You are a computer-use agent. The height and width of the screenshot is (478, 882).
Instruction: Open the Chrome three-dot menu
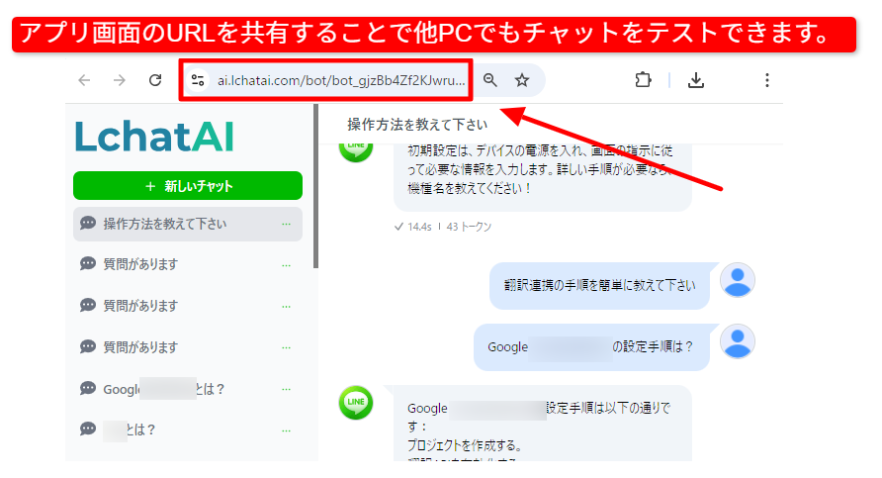tap(766, 80)
